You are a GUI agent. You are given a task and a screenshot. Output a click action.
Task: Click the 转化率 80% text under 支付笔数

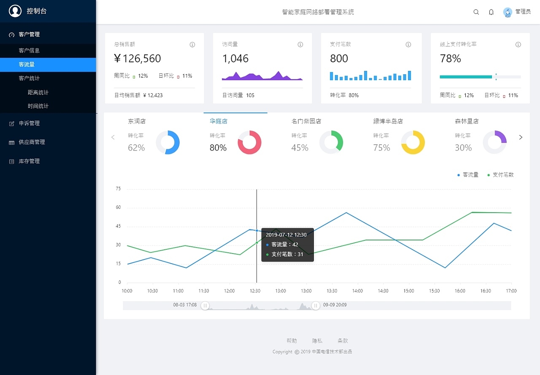click(344, 95)
